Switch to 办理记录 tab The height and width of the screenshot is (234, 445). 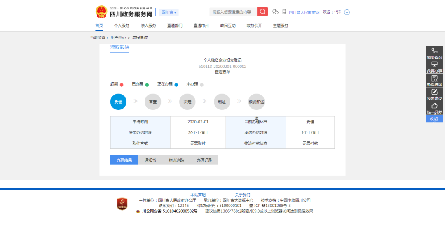pyautogui.click(x=204, y=160)
